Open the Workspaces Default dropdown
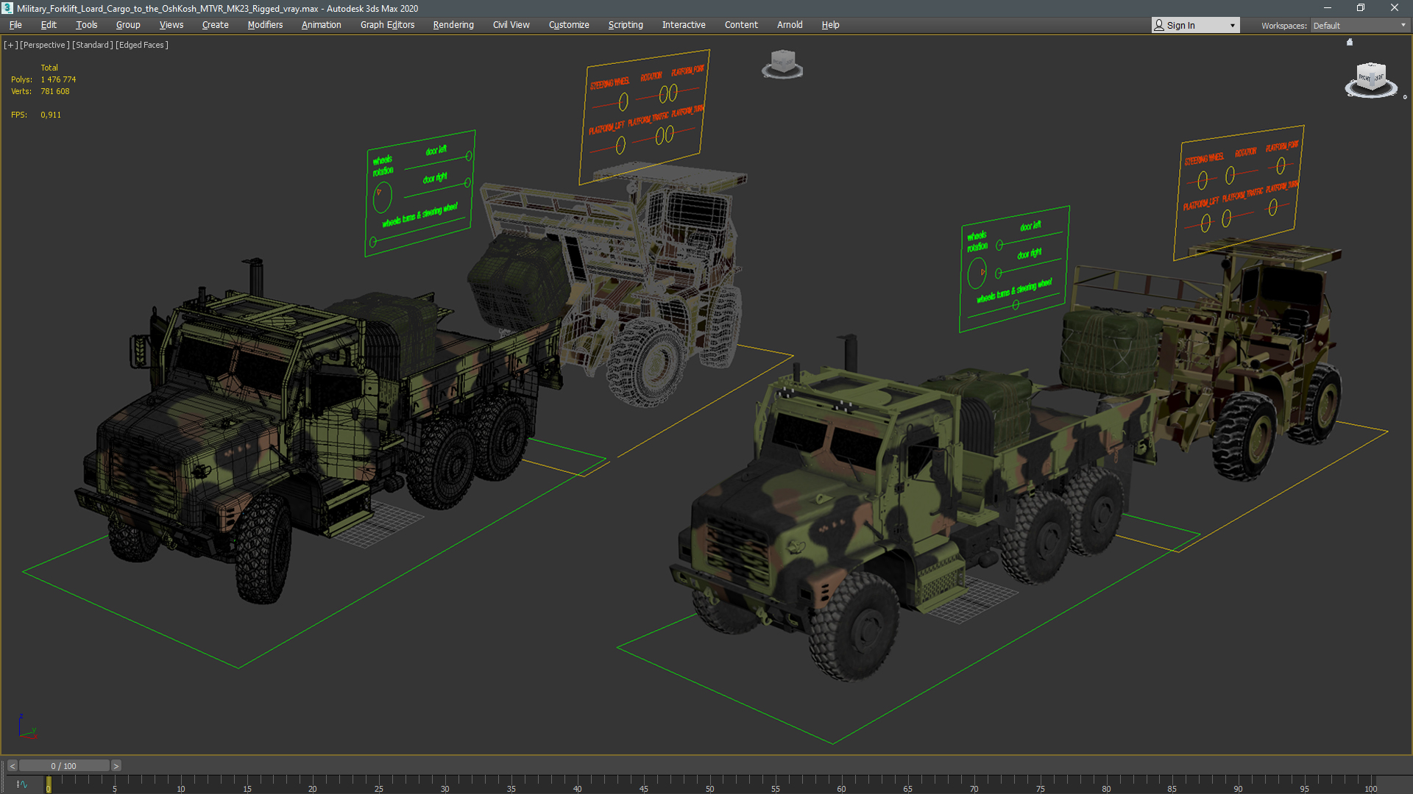Image resolution: width=1413 pixels, height=794 pixels. [1360, 26]
